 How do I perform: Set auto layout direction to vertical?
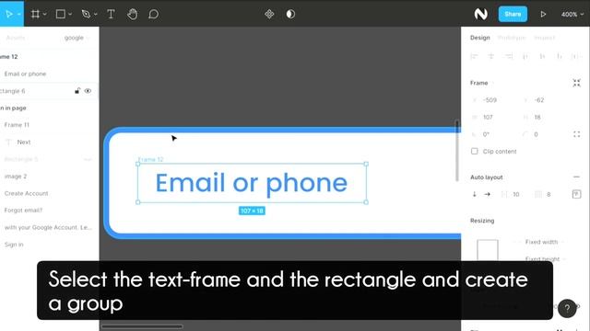(475, 194)
